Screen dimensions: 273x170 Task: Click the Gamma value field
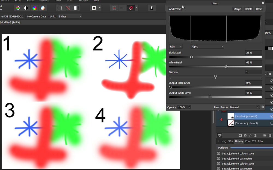(254, 72)
